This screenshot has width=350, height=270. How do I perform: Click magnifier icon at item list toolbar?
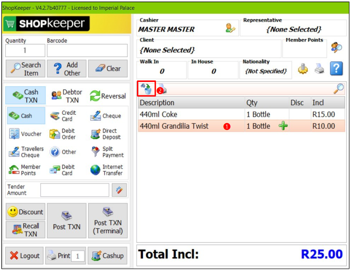pyautogui.click(x=339, y=89)
